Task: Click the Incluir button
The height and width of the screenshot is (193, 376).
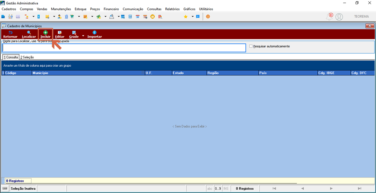Action: point(45,34)
